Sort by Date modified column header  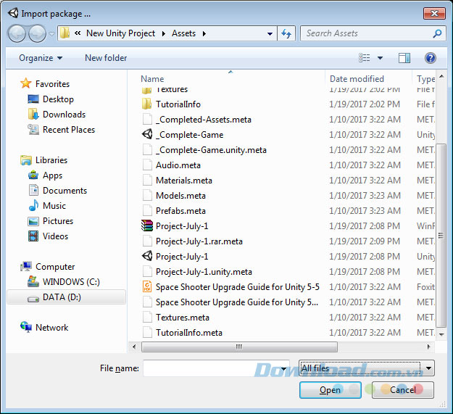[357, 79]
